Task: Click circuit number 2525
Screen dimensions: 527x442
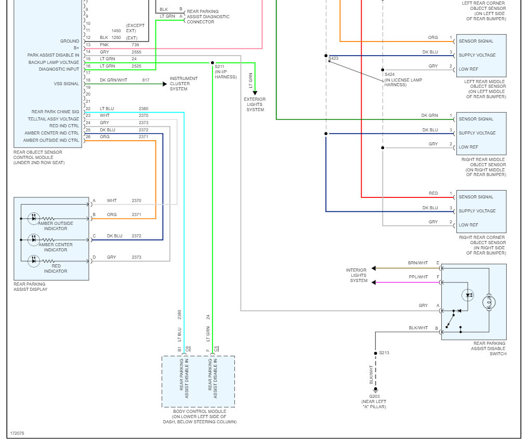Action: pyautogui.click(x=137, y=66)
